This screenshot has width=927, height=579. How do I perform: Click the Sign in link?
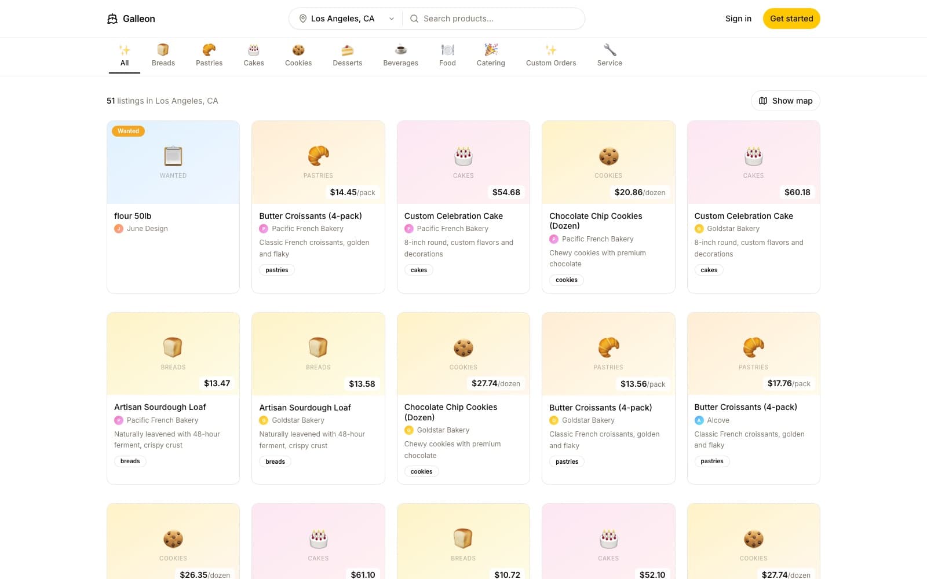[738, 19]
